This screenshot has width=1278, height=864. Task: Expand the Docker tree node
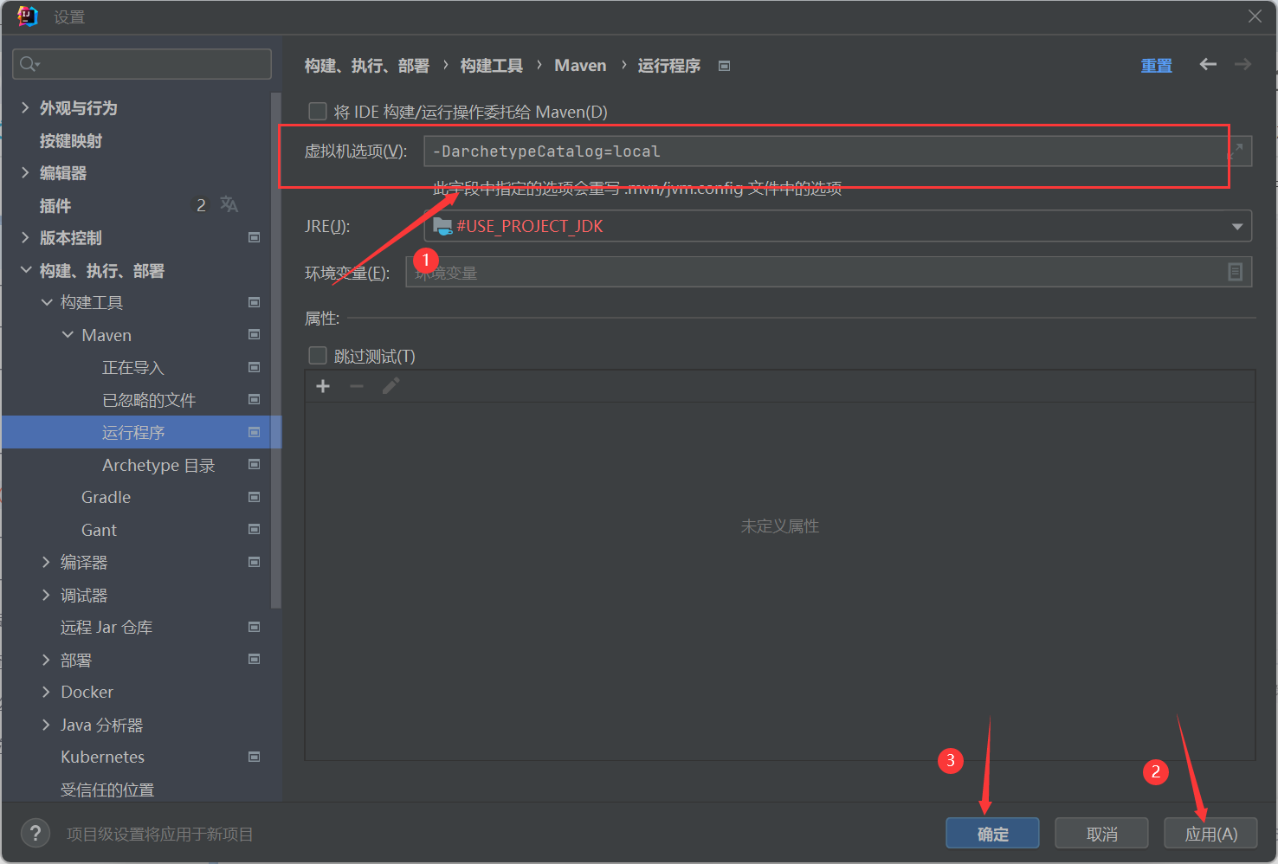click(47, 692)
